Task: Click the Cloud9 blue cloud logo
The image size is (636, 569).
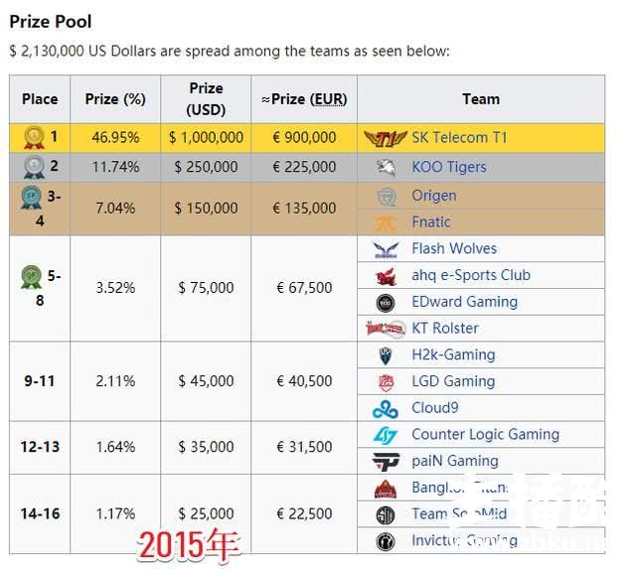Action: 386,408
